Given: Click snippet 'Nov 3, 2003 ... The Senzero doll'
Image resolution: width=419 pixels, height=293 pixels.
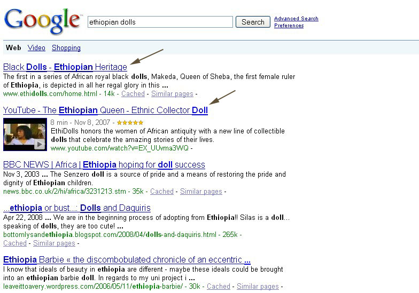Looking at the screenshot, I should click(144, 178).
